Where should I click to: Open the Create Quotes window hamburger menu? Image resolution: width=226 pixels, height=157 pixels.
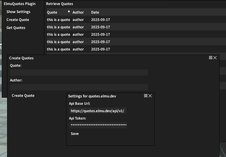click(x=211, y=58)
